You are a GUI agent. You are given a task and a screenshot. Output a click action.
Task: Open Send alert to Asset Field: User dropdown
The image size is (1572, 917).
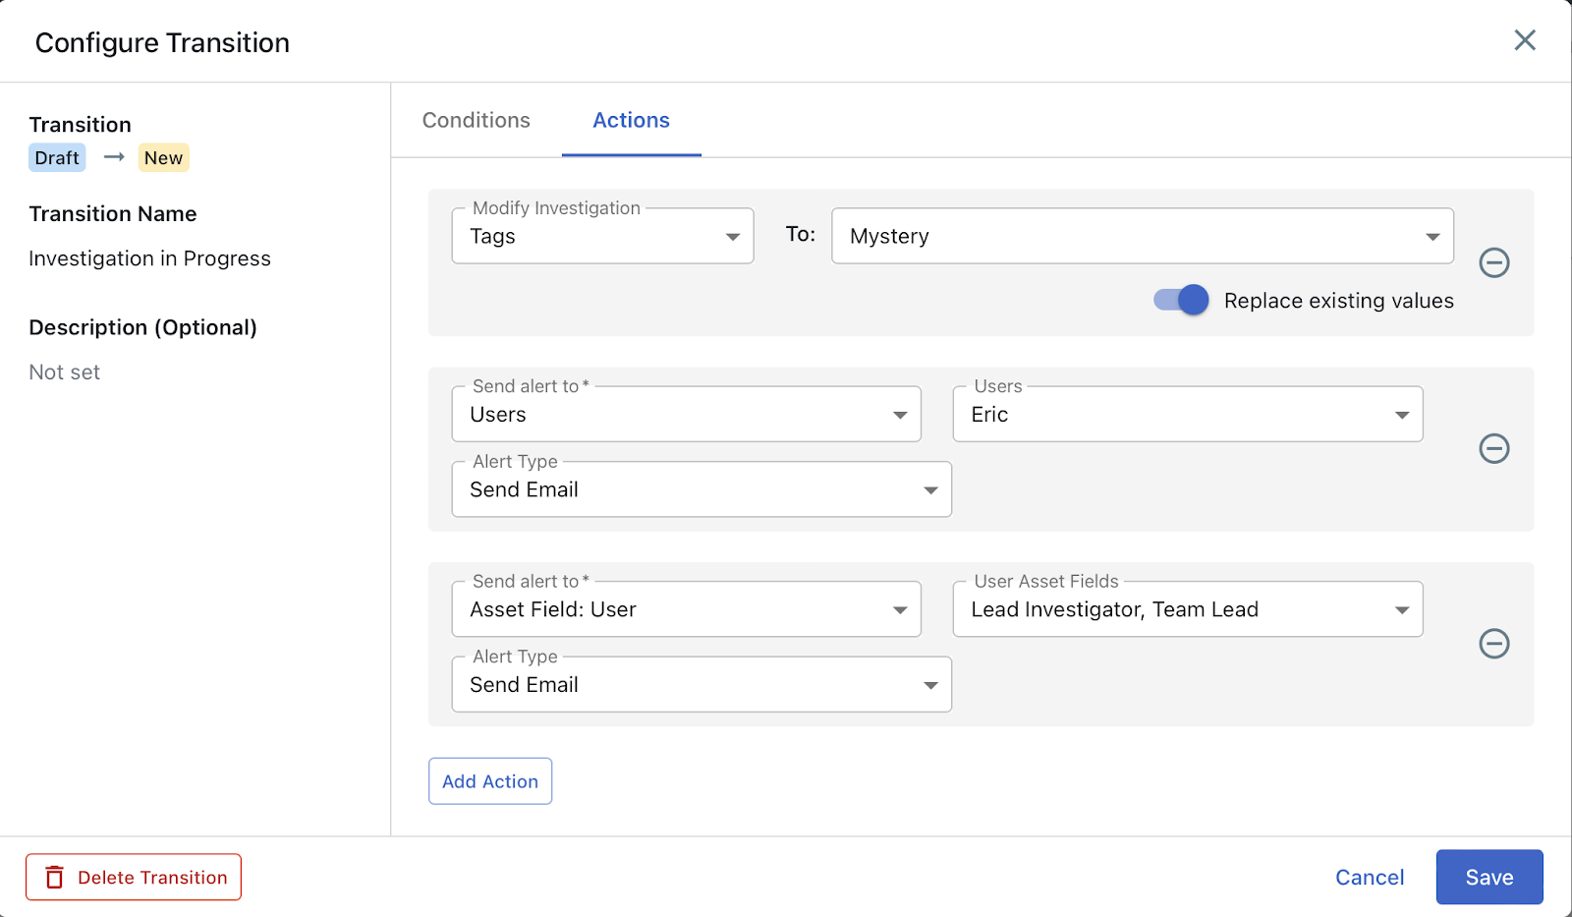coord(686,609)
